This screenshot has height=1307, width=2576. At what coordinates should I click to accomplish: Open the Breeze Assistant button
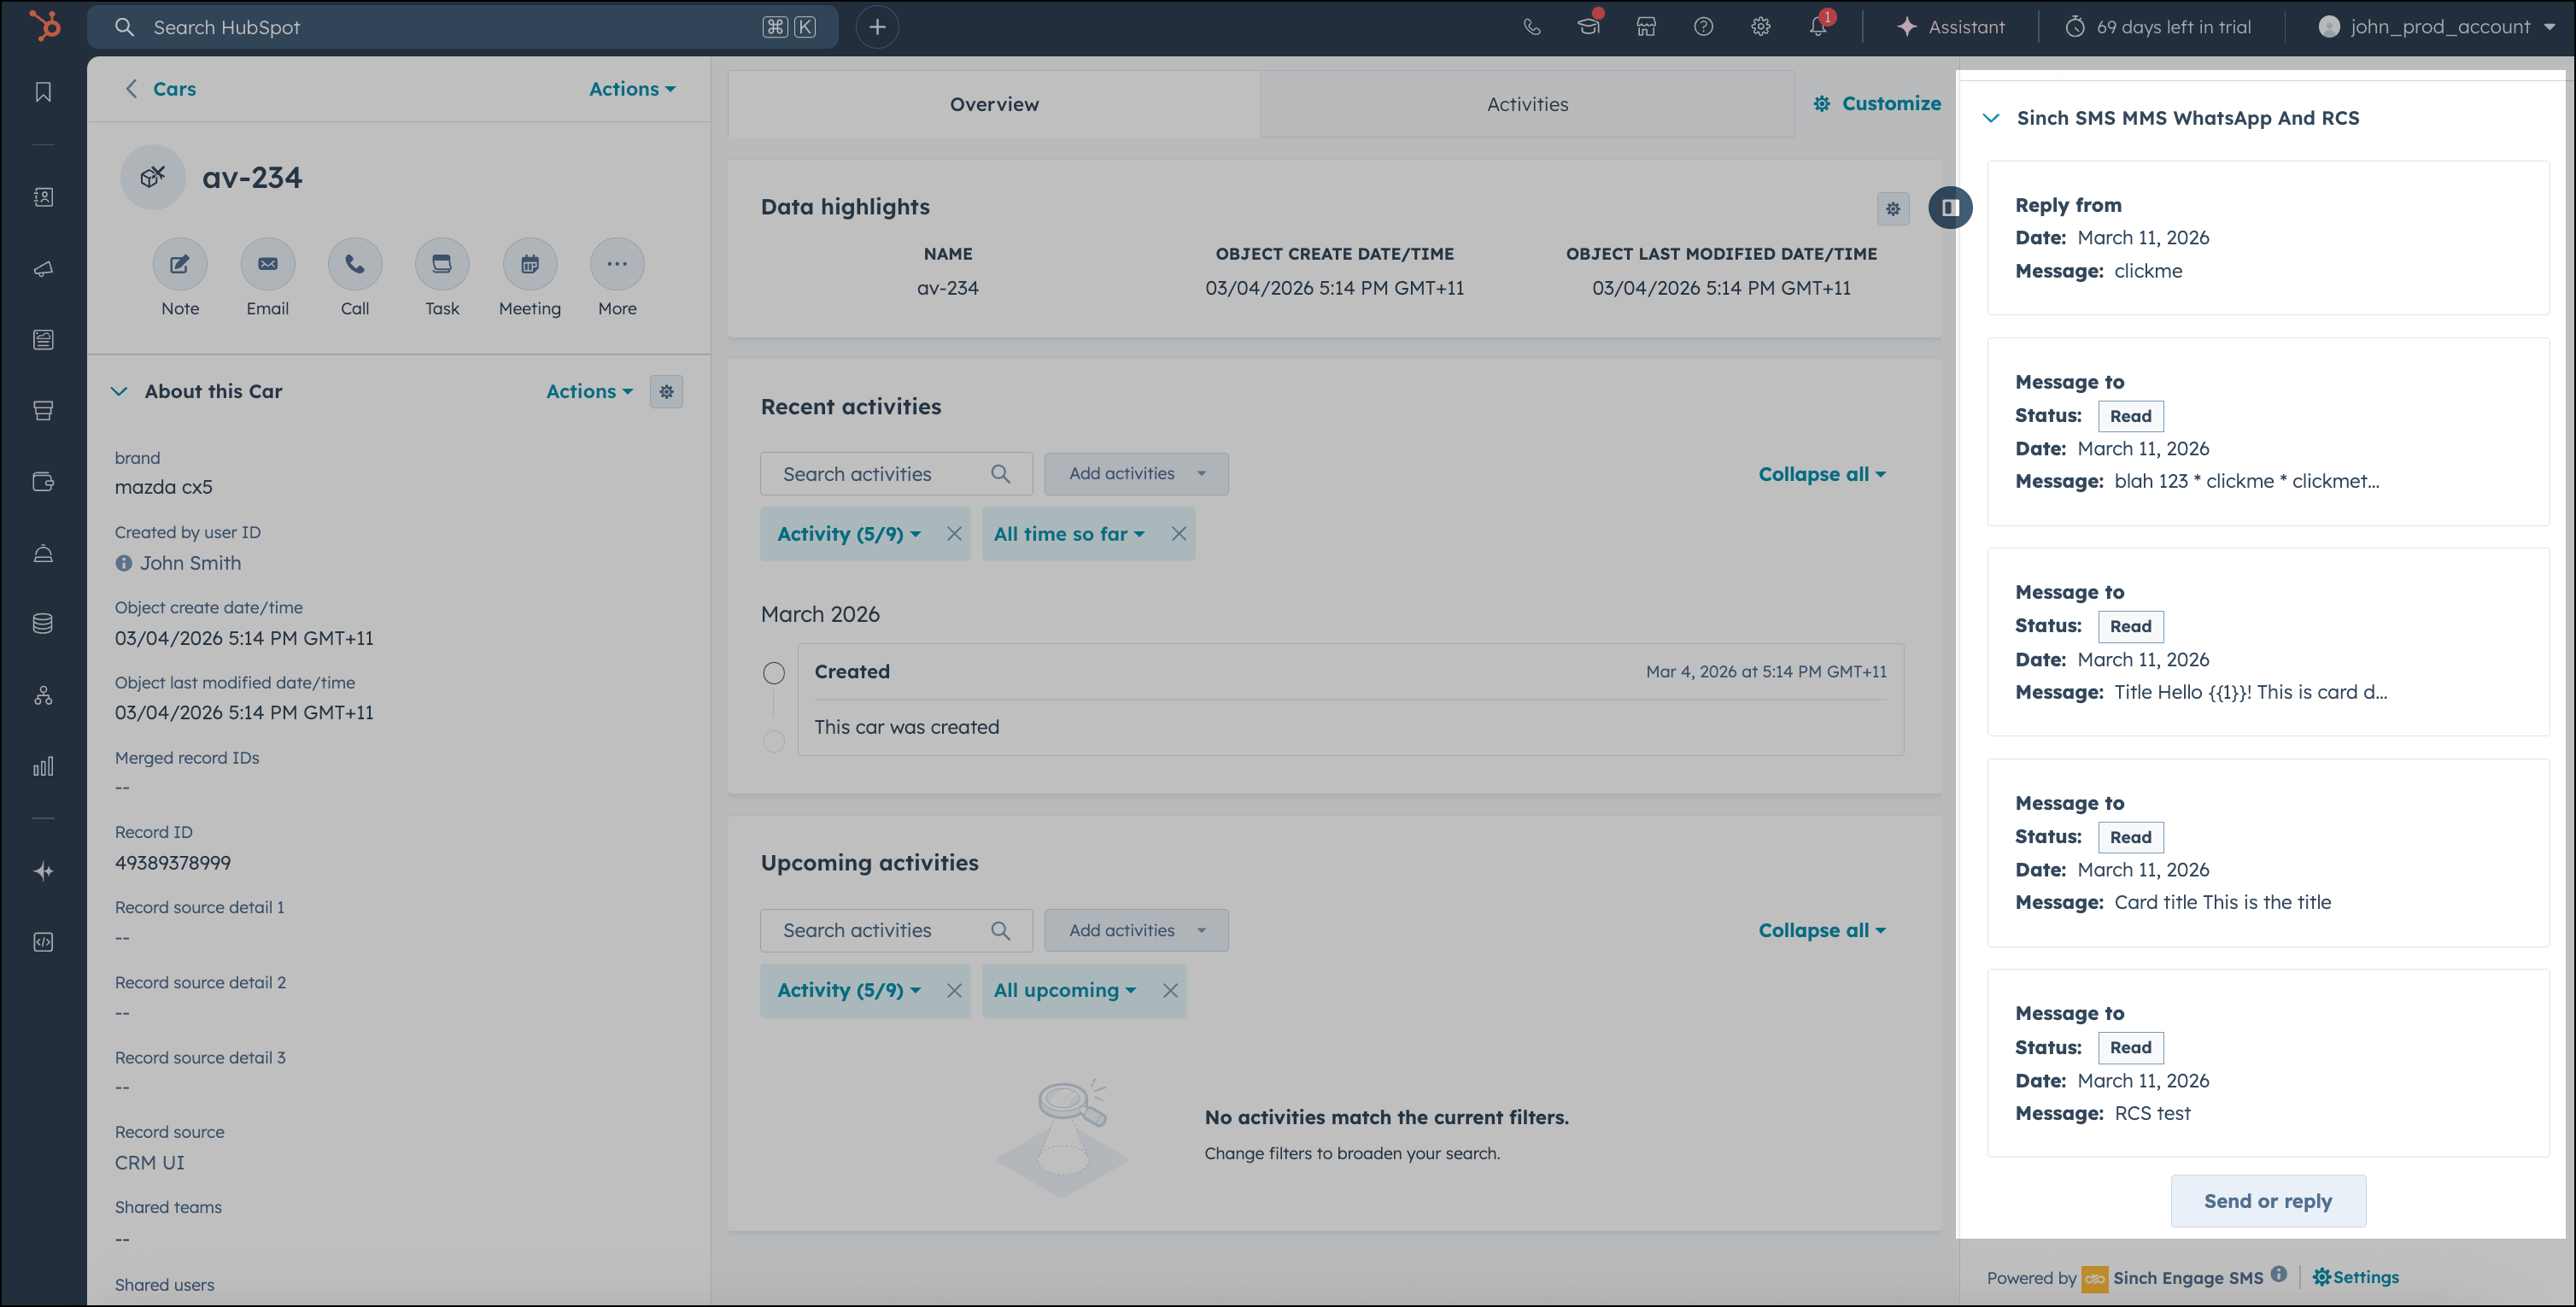pos(1950,27)
